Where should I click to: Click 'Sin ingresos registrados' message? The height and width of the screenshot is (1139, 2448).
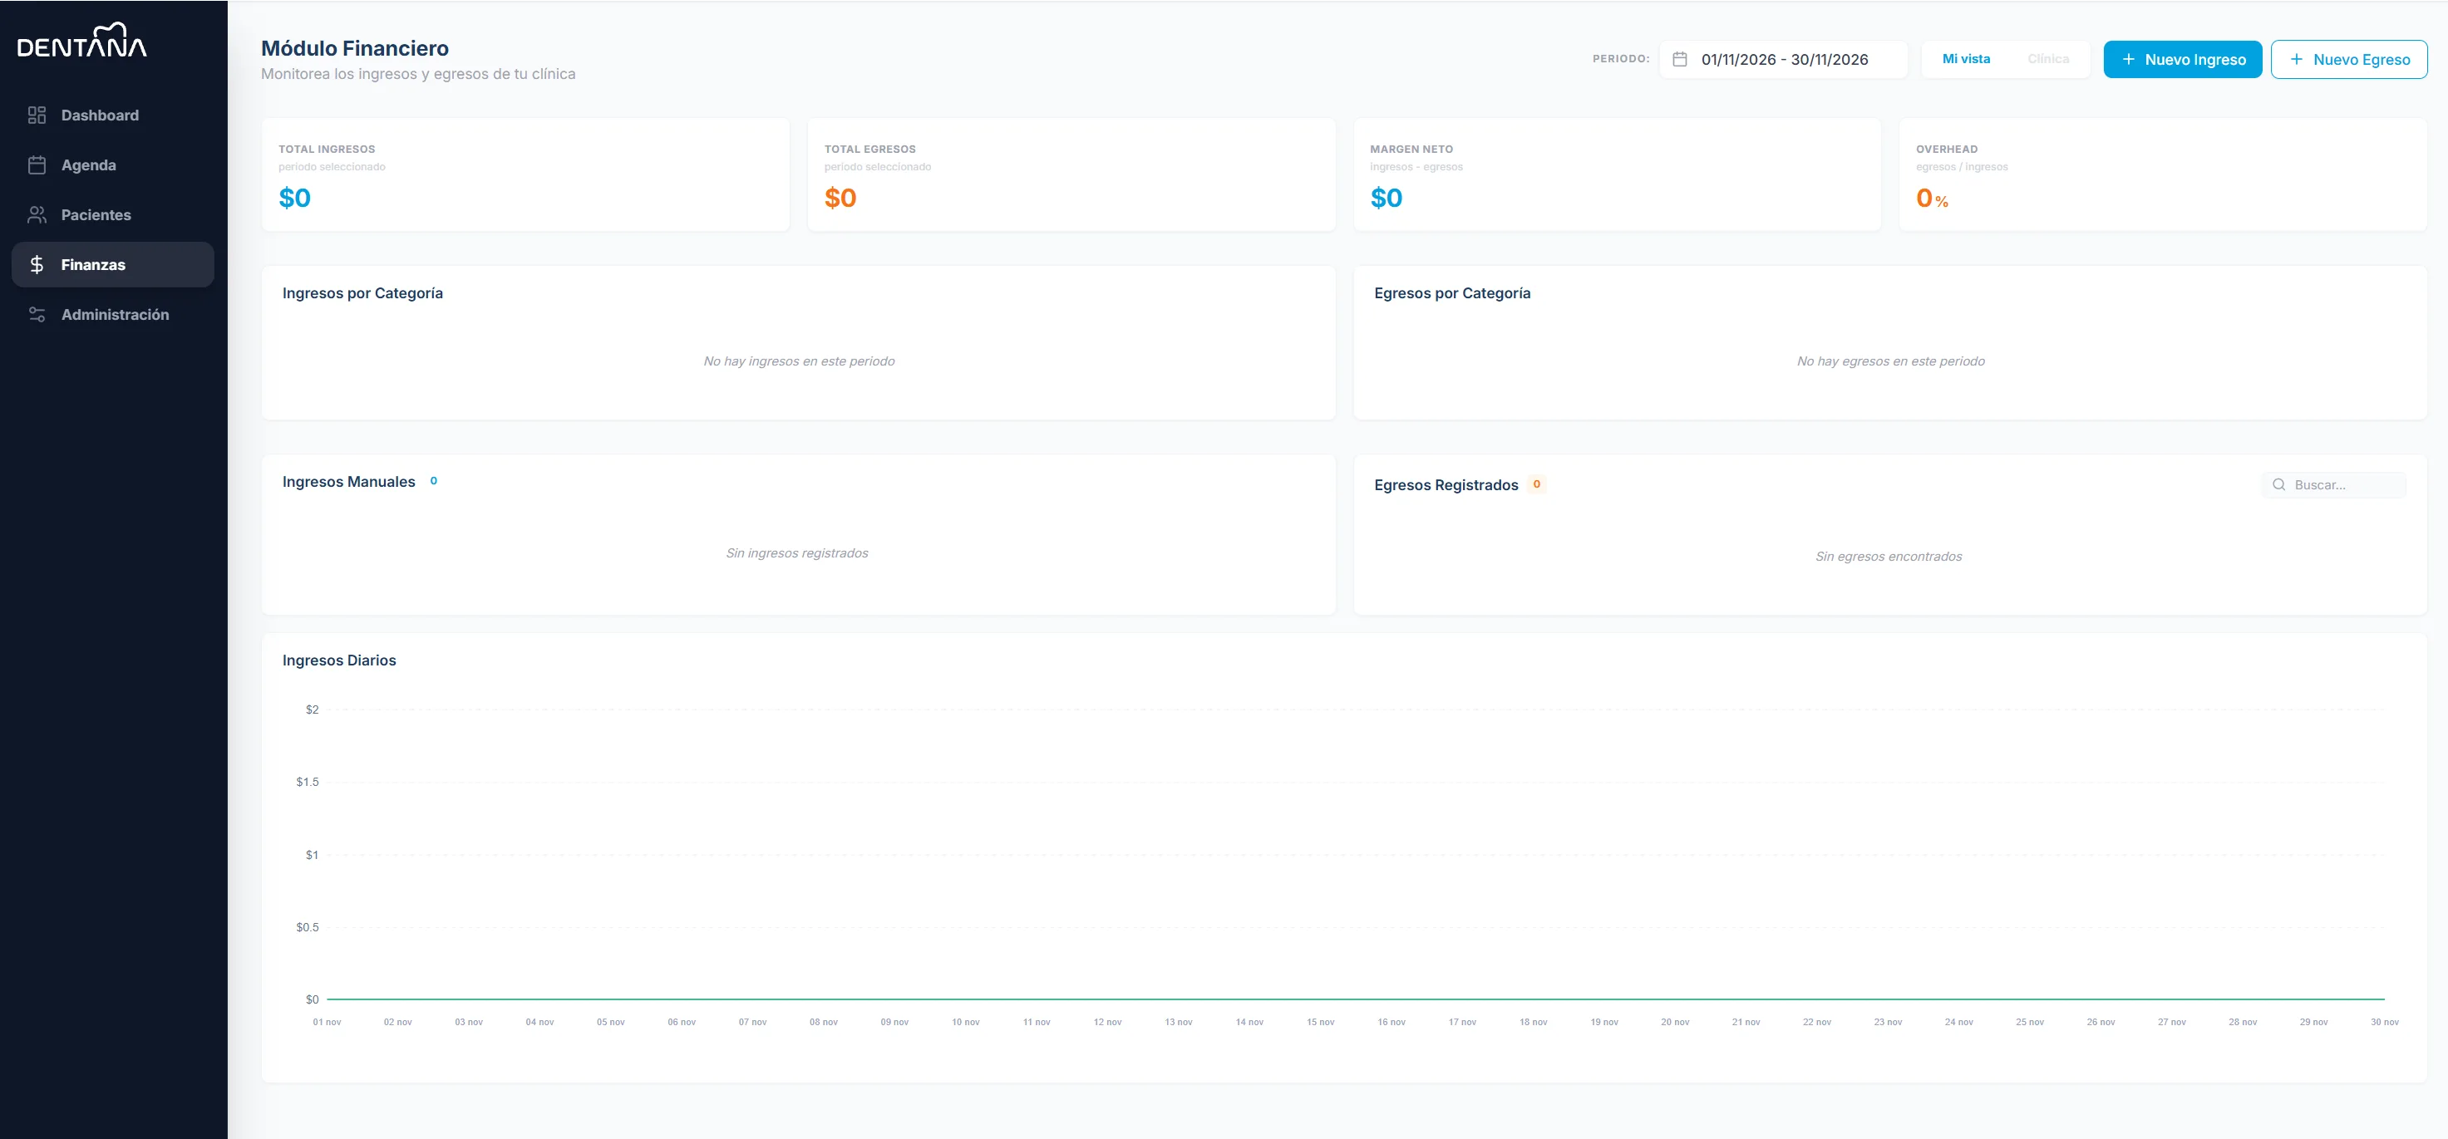[x=796, y=552]
